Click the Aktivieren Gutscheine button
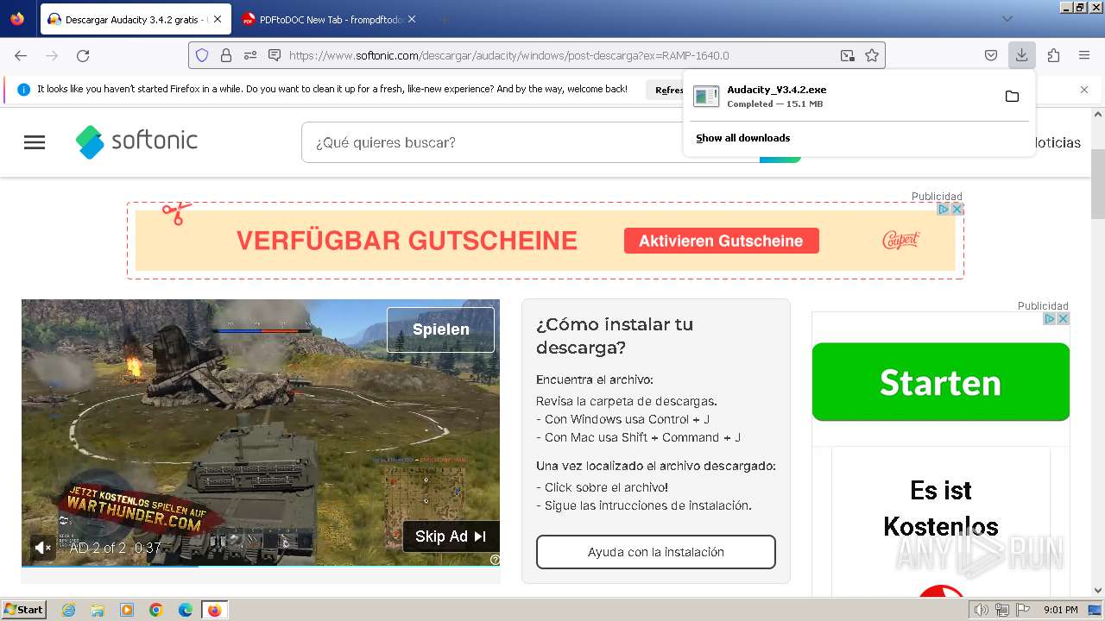Screen dimensions: 1105x621 tap(721, 241)
